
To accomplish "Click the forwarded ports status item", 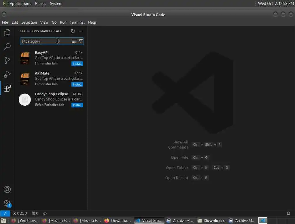I will tap(35, 213).
